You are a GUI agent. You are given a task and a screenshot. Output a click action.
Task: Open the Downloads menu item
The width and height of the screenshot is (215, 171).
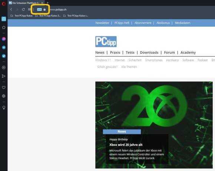point(149,53)
